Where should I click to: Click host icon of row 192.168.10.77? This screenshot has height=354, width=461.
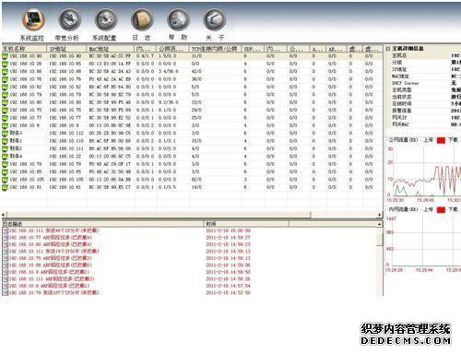tap(5, 118)
